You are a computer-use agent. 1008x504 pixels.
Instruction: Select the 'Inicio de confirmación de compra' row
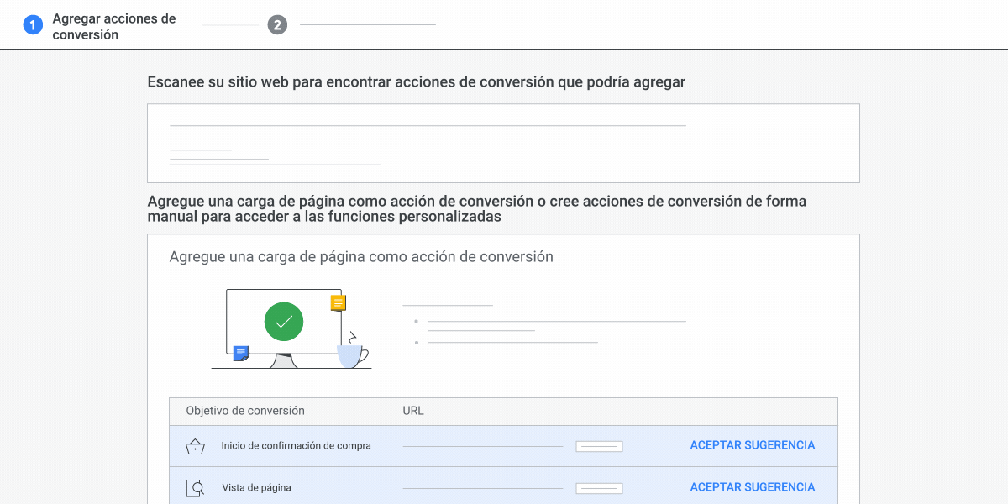point(504,446)
